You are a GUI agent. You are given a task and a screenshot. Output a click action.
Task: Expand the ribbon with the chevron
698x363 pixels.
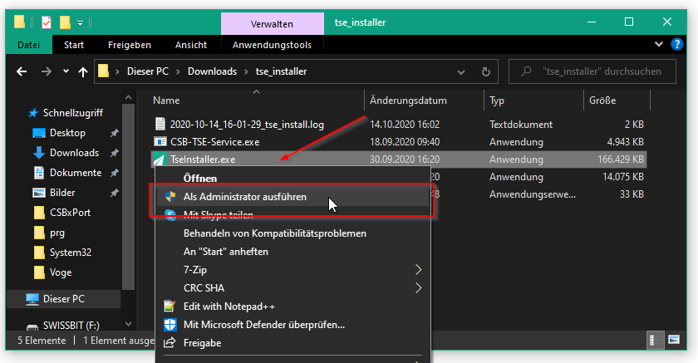tap(659, 44)
